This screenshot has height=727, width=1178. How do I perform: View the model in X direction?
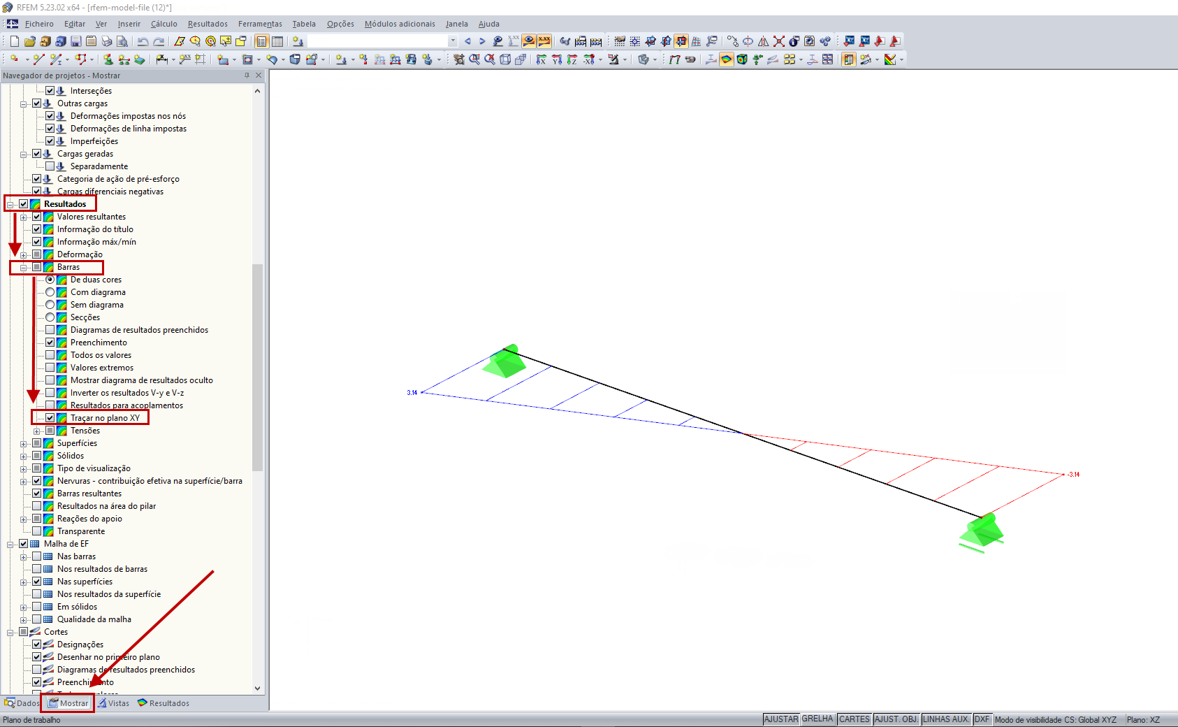[x=541, y=59]
